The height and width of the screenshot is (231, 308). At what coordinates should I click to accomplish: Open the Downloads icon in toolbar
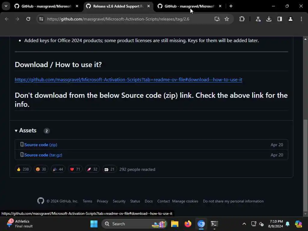coord(269,19)
